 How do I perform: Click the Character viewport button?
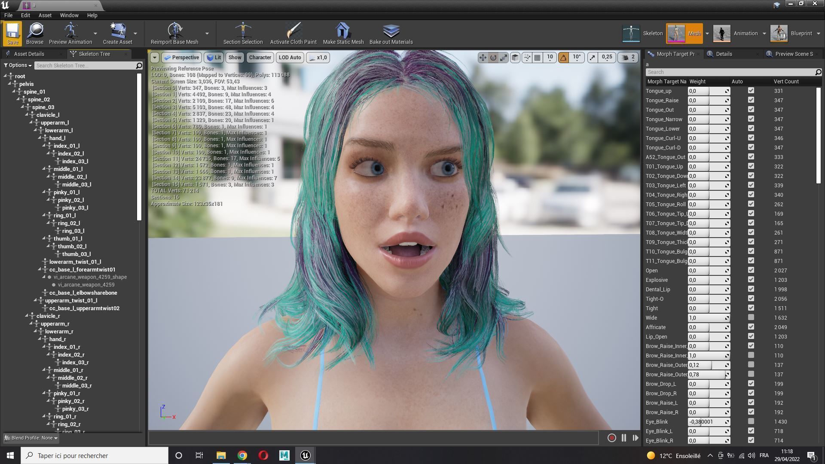(260, 57)
